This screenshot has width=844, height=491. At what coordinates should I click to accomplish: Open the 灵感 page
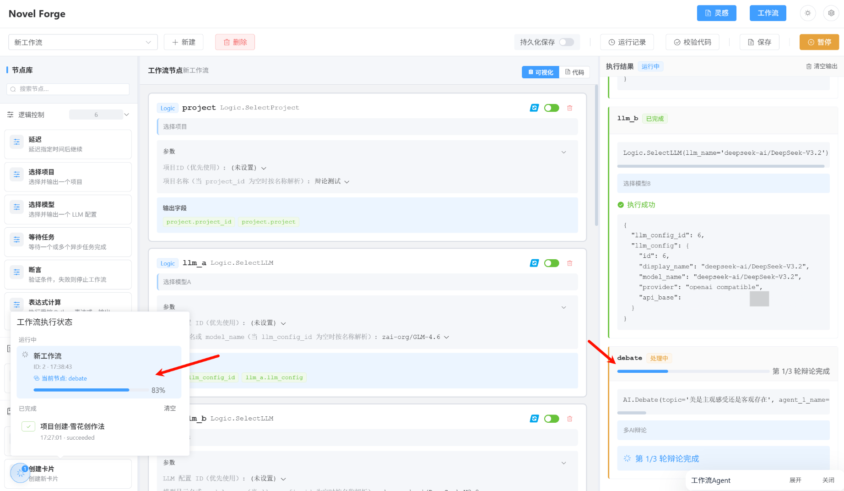(717, 13)
